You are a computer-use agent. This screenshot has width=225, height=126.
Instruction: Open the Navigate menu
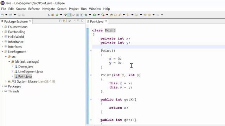[49, 9]
